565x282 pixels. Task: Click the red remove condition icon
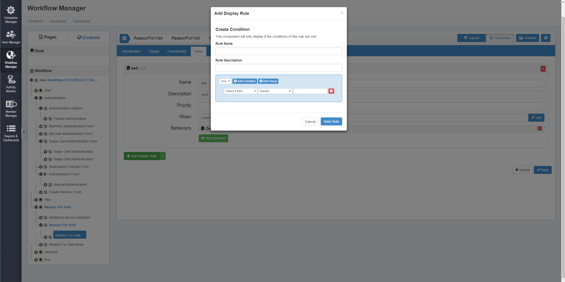point(331,91)
